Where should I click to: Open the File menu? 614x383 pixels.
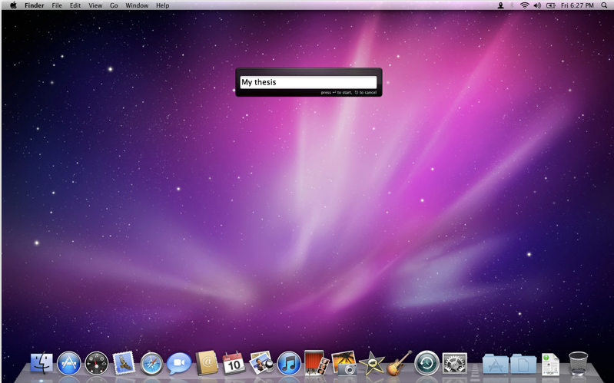click(x=57, y=5)
